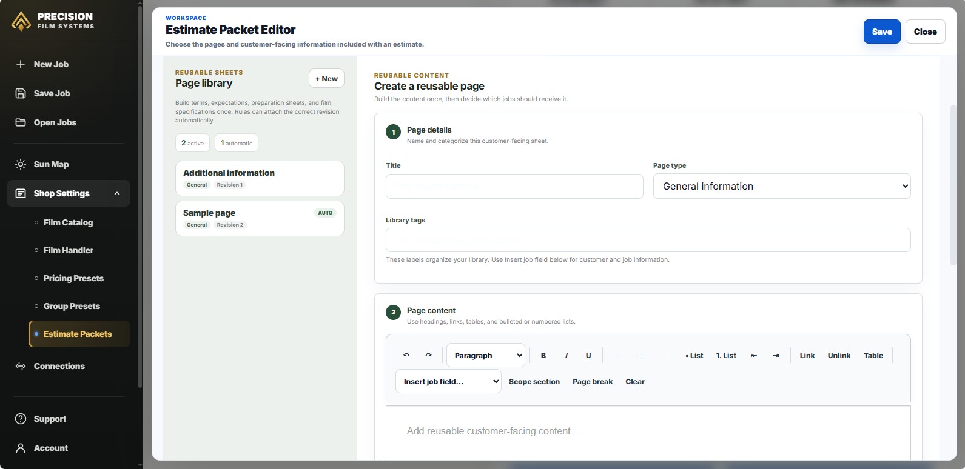Click the 'Revision 1' tag

tap(230, 185)
